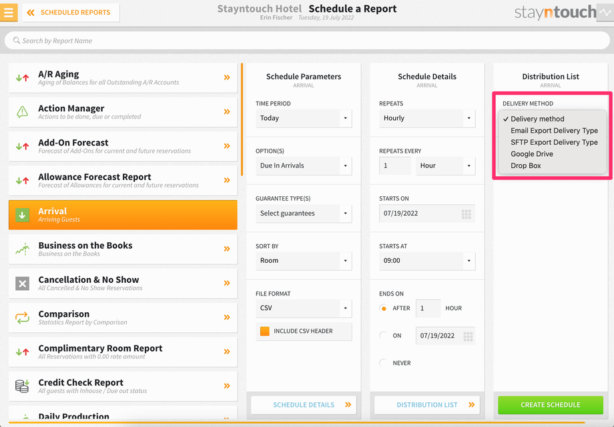Open the File Format CSV dropdown
Screen dimensions: 614x427
pos(304,308)
